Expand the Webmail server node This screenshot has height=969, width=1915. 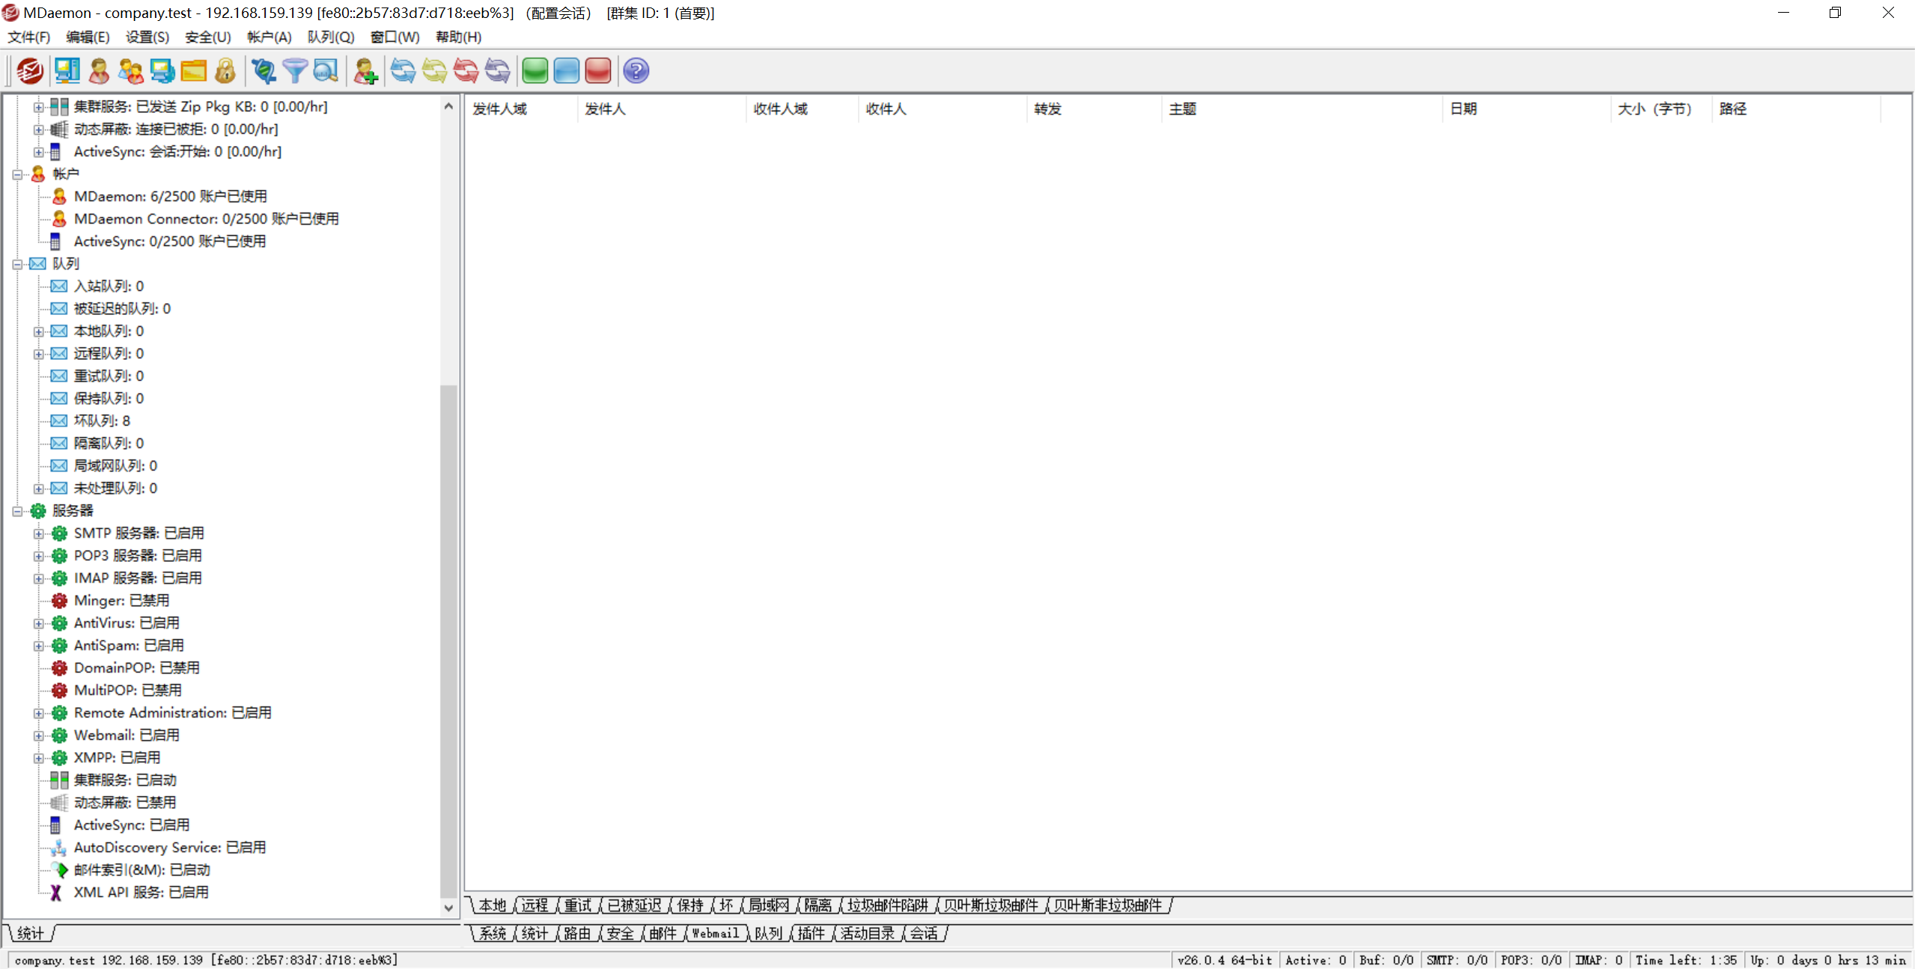[x=38, y=736]
